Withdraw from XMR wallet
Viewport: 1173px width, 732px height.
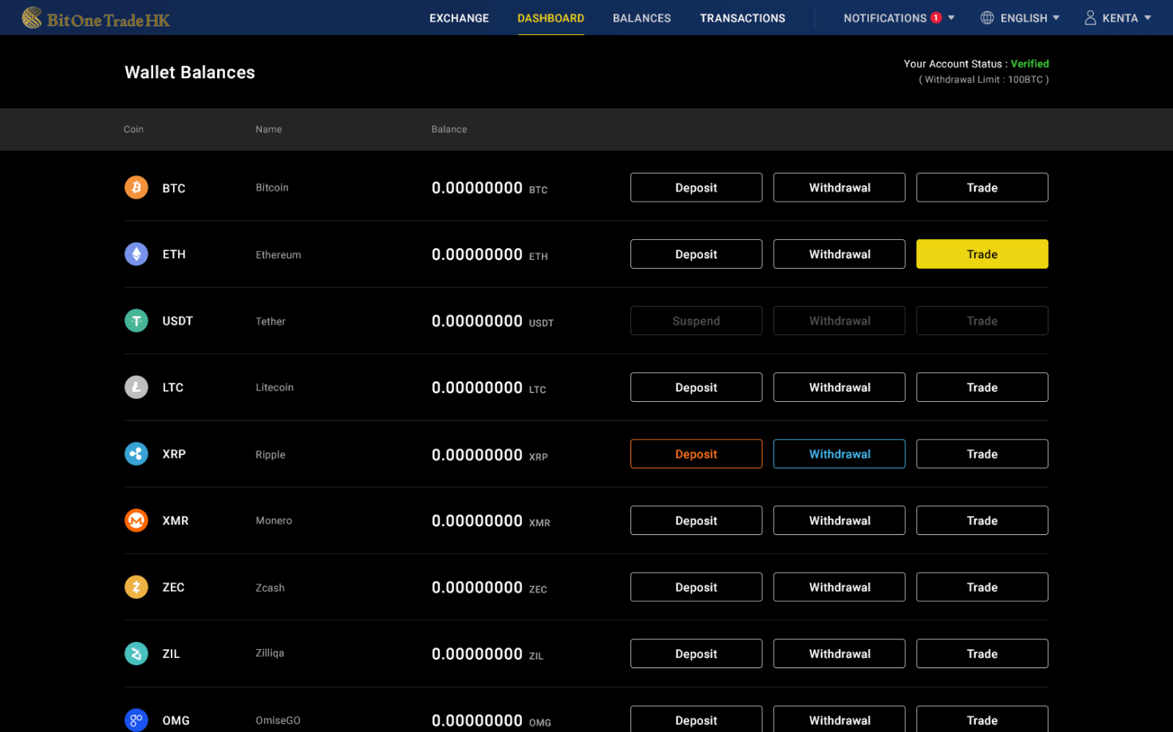(x=839, y=521)
